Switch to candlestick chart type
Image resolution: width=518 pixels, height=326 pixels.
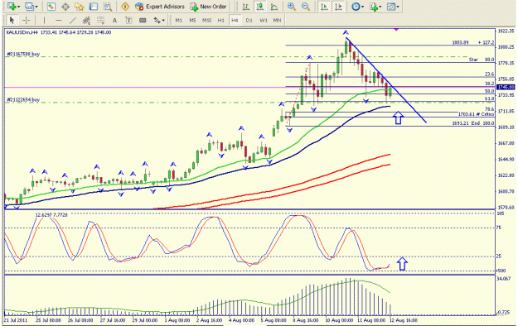[x=260, y=7]
